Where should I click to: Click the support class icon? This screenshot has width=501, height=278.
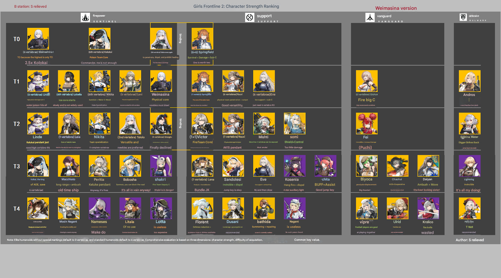click(x=249, y=17)
